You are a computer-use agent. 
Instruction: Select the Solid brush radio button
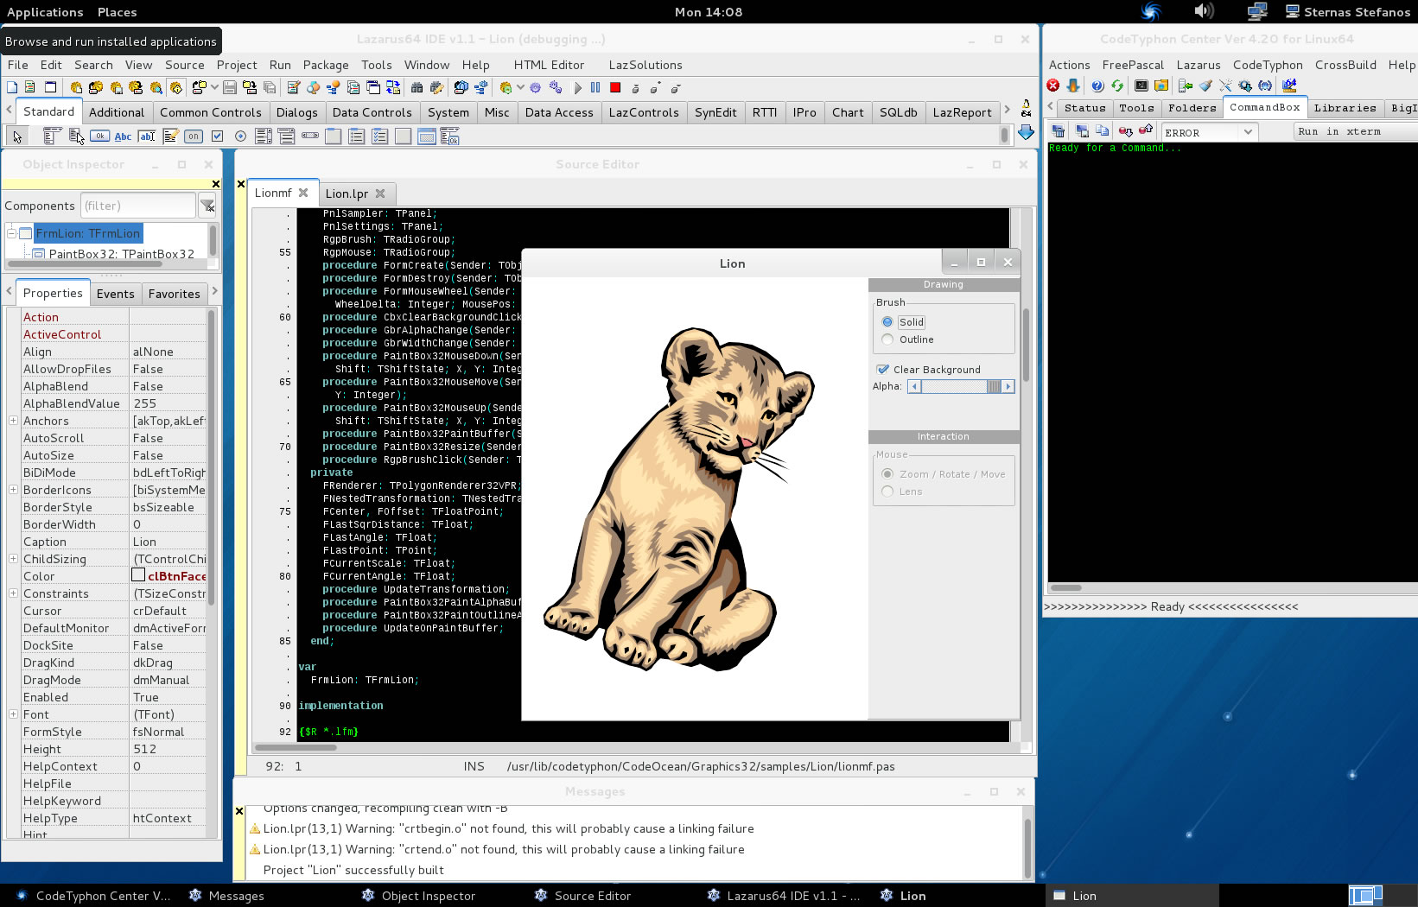(887, 322)
